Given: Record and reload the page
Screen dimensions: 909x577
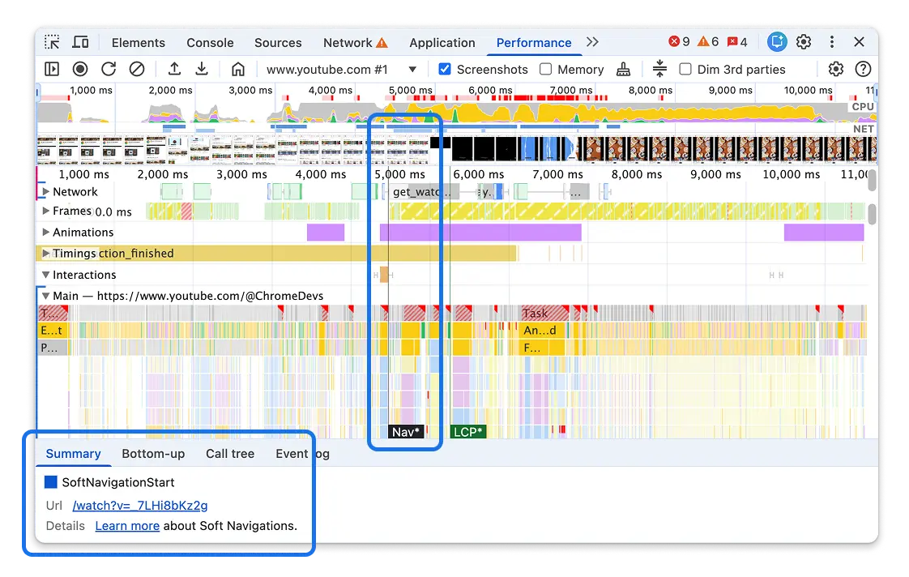Looking at the screenshot, I should point(109,69).
